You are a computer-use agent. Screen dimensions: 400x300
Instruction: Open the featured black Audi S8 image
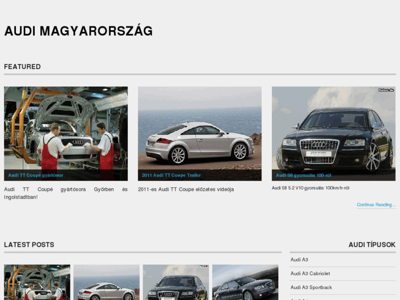click(333, 134)
